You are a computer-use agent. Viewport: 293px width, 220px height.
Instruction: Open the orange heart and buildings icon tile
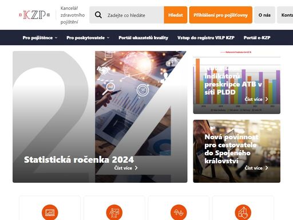(x=243, y=212)
